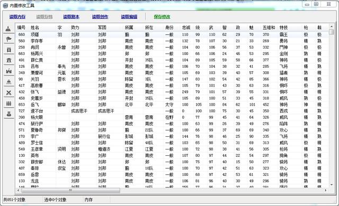
Task: Select the row named 项籍
Action: 172,34
